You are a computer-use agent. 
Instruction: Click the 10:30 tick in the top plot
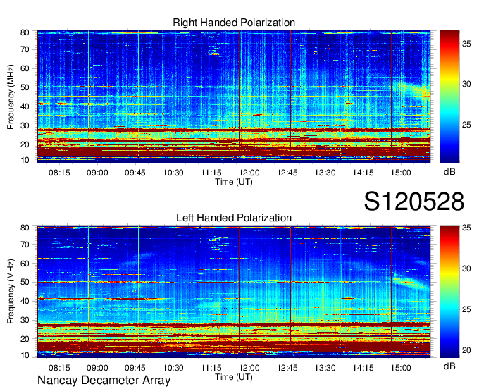[173, 173]
